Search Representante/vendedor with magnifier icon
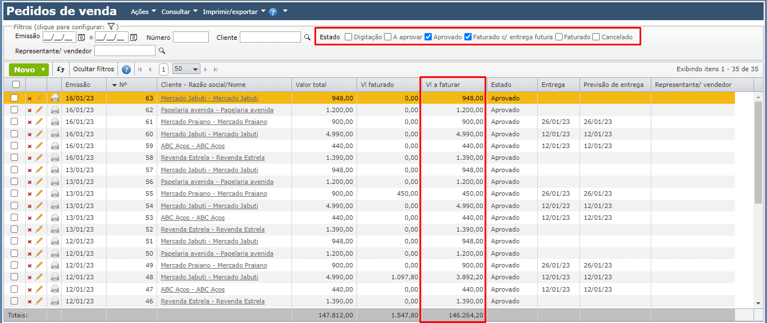This screenshot has height=323, width=767. [162, 51]
